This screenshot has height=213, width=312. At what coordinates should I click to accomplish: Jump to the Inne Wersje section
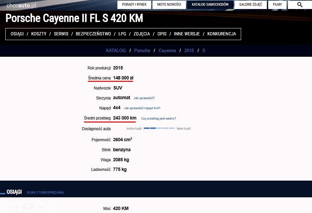click(x=187, y=34)
